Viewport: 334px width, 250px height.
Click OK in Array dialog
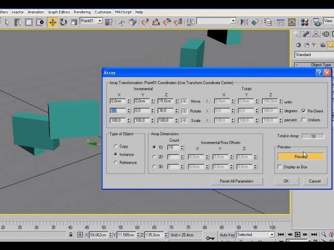click(x=287, y=181)
